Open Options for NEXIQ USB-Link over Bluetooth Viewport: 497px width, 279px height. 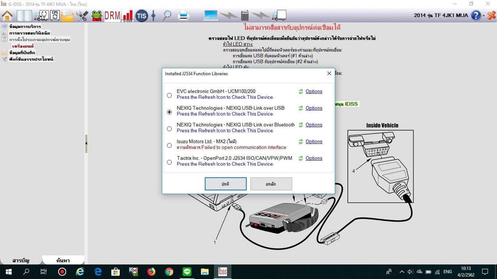point(314,125)
